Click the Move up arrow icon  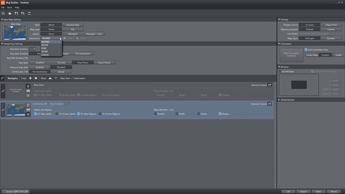[x=50, y=78]
